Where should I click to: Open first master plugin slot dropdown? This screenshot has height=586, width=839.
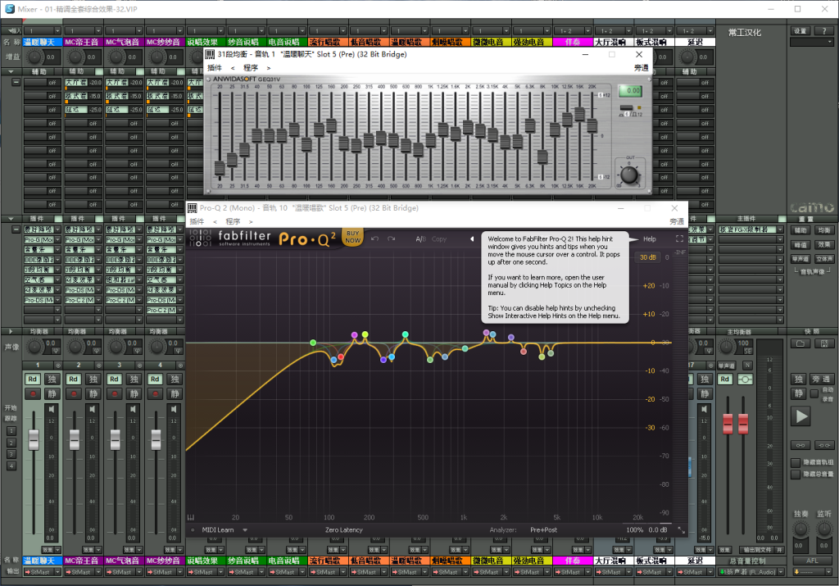(x=781, y=229)
